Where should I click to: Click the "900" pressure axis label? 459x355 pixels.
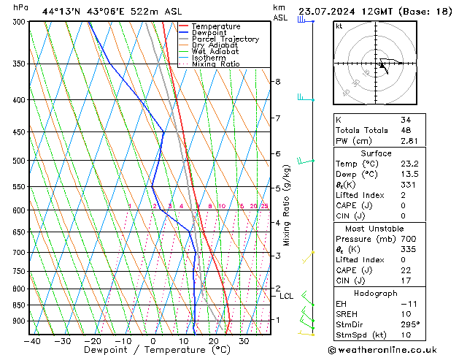(x=20, y=321)
